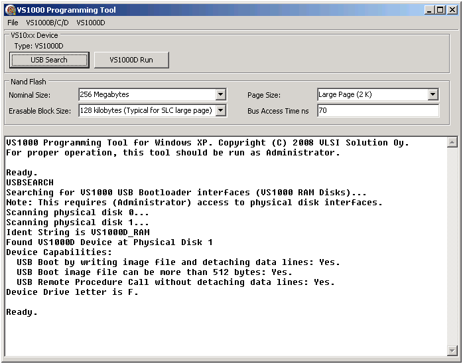Open the VS1000B/C/D menu
Screen dimensions: 463x364
click(47, 23)
